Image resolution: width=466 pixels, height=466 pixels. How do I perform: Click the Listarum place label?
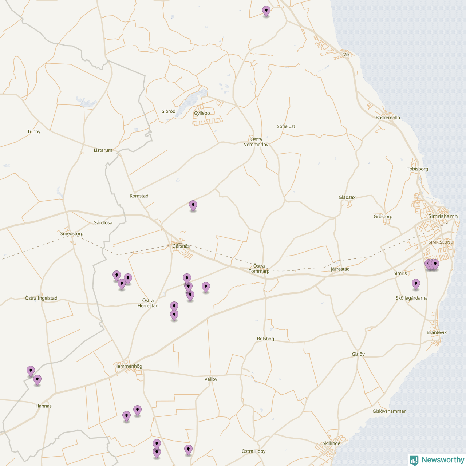pos(103,150)
